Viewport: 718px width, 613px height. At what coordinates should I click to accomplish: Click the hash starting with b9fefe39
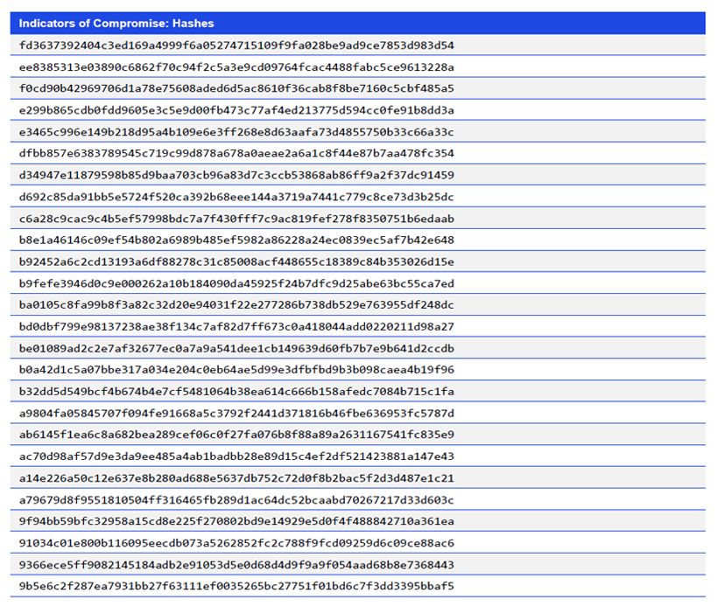pyautogui.click(x=236, y=283)
